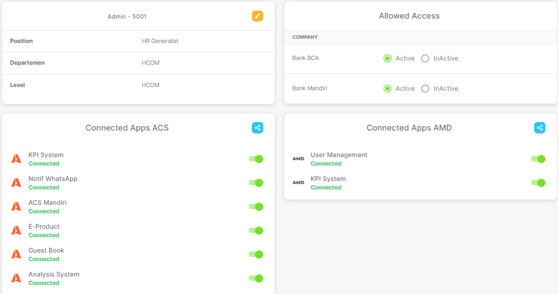The image size is (558, 294).
Task: Click the AMD logo beside User Management
Action: pyautogui.click(x=299, y=159)
